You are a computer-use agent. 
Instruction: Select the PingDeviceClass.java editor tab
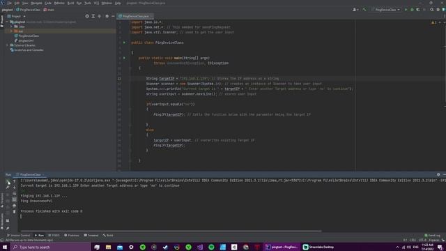pos(135,16)
